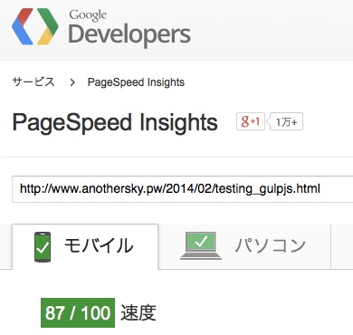Viewport: 353px width, 335px height.
Task: Click the PageSpeed Insights page heading
Action: tap(115, 122)
